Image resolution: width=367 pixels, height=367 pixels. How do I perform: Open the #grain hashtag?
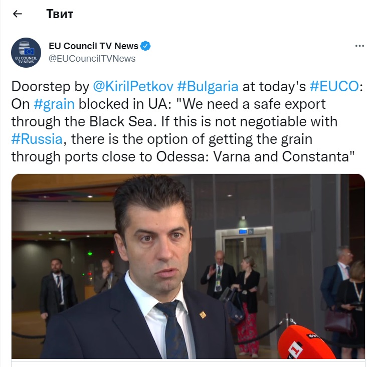pos(54,104)
